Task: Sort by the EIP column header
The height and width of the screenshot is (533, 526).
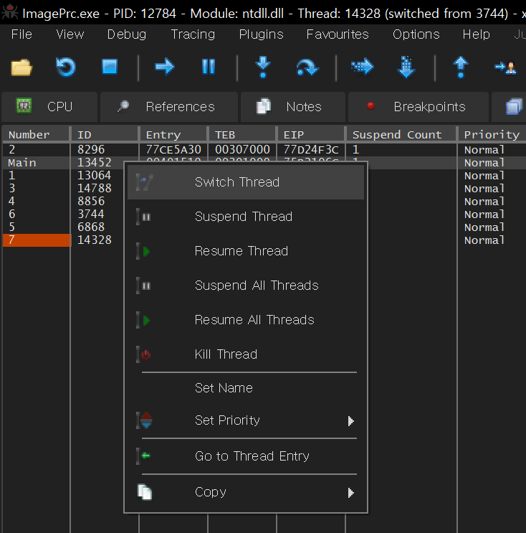Action: coord(311,135)
